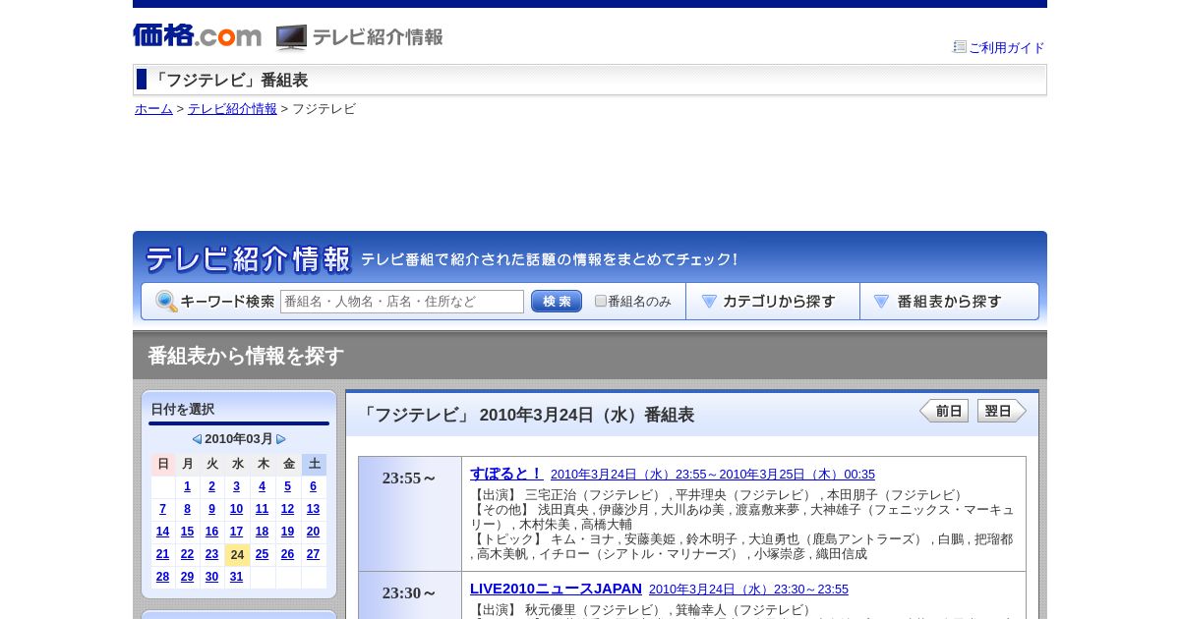Viewport: 1180px width, 619px height.
Task: Open the LIVE2010ニュースJAPAN program link
Action: 556,589
